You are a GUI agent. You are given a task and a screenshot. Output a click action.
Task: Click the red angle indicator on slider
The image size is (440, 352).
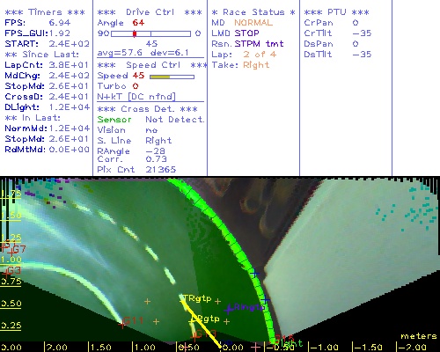(x=135, y=33)
